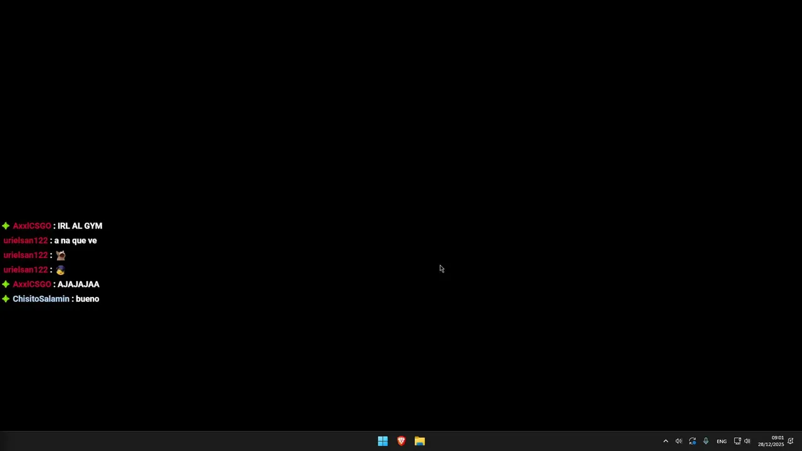Click the sync arrows tray icon
This screenshot has height=451, width=802.
click(x=692, y=441)
